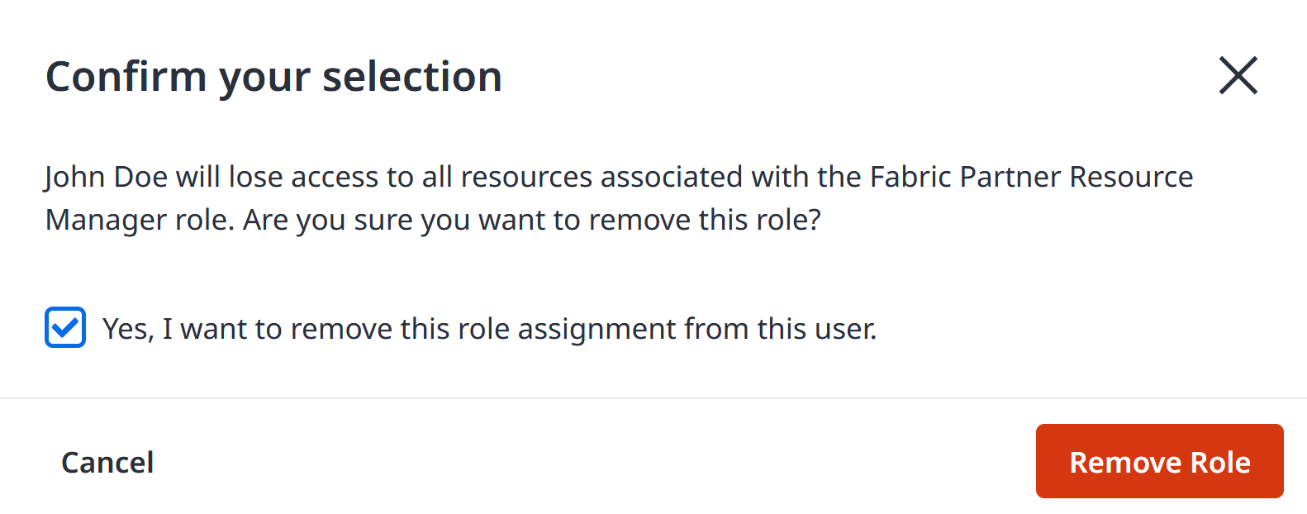Cancel the role removal

[107, 462]
